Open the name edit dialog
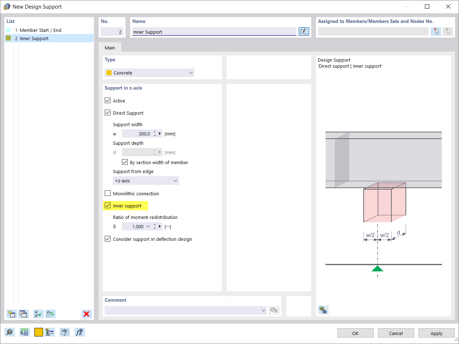This screenshot has width=459, height=344. 304,31
